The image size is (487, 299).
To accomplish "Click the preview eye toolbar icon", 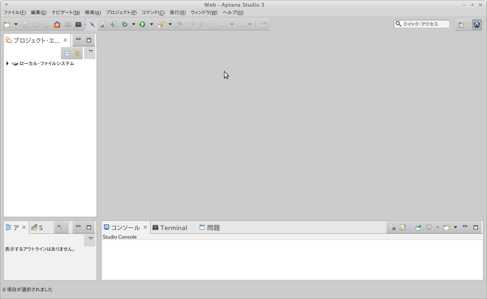I will coord(68,24).
